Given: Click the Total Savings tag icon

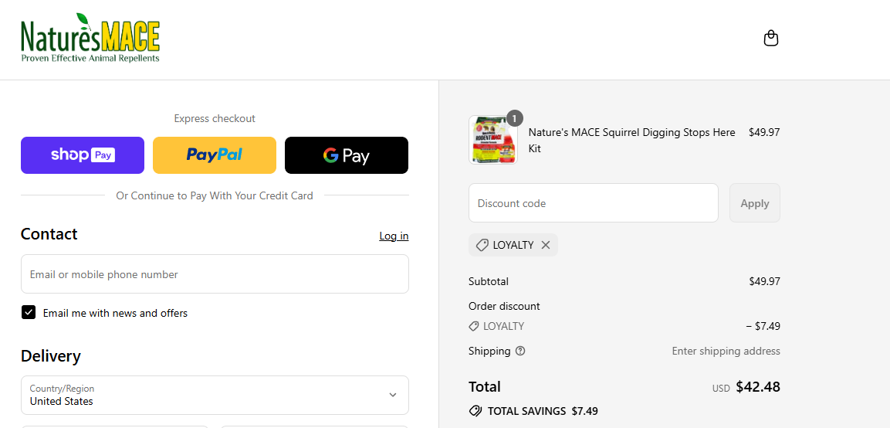Looking at the screenshot, I should click(x=475, y=411).
